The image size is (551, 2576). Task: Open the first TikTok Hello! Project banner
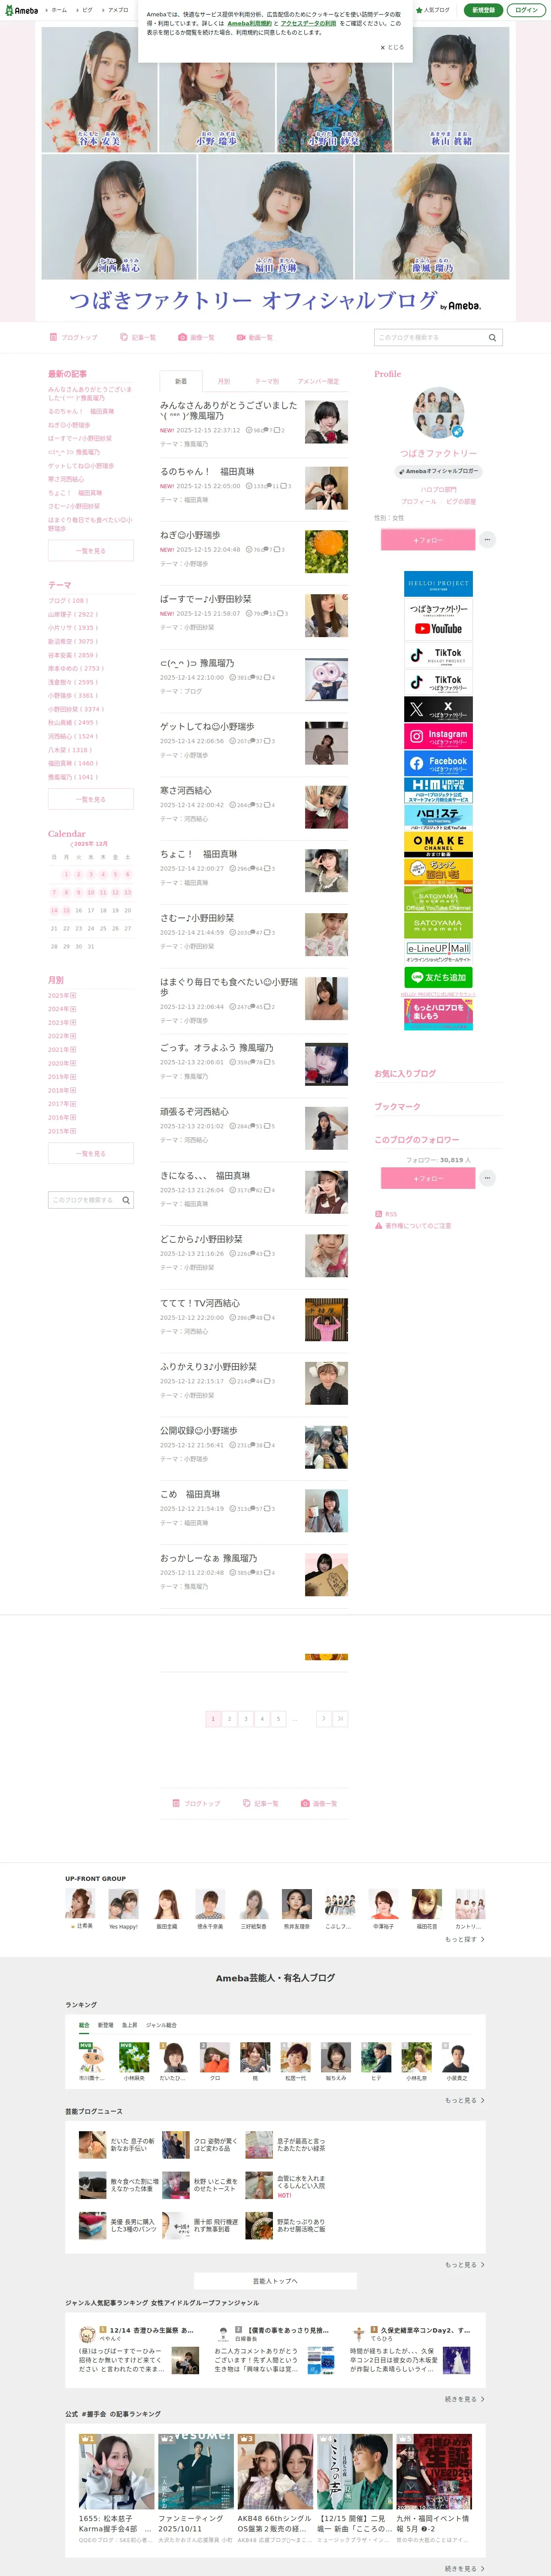point(438,655)
